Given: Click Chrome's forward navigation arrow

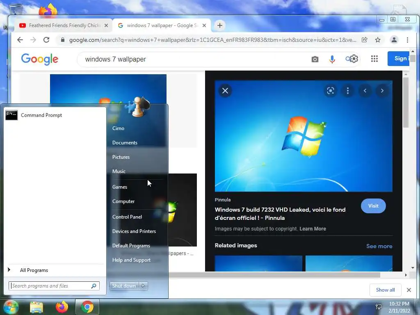Looking at the screenshot, I should pyautogui.click(x=33, y=40).
